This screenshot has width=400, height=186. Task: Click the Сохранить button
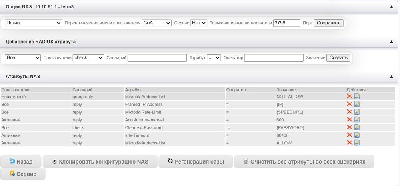click(328, 23)
